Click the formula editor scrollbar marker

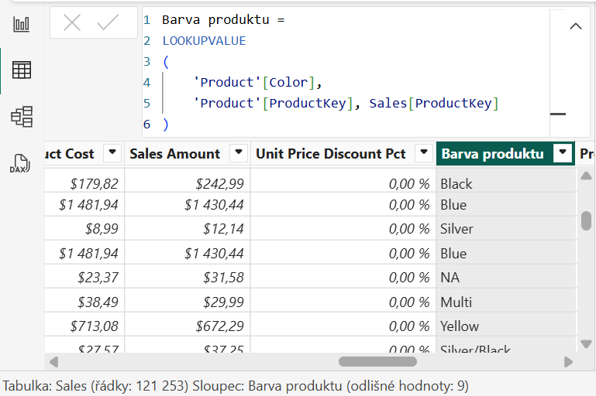tap(557, 114)
